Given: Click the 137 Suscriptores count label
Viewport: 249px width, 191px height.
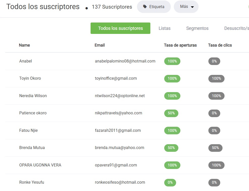Looking at the screenshot, I should (112, 7).
